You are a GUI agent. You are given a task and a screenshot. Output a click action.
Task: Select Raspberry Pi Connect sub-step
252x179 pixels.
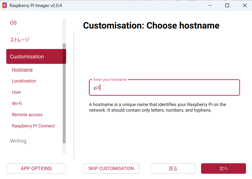pos(33,126)
